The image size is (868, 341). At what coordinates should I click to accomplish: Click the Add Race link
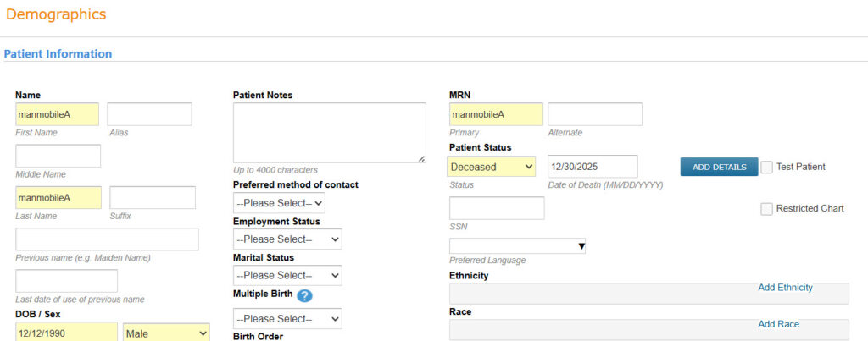(778, 324)
